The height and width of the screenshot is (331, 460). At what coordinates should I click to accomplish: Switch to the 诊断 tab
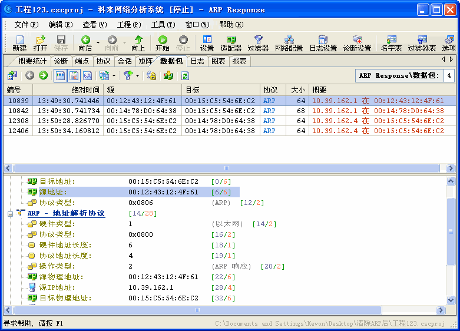(x=61, y=61)
